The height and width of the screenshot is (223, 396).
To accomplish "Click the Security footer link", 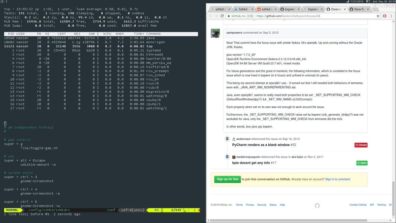I will (x=262, y=205).
